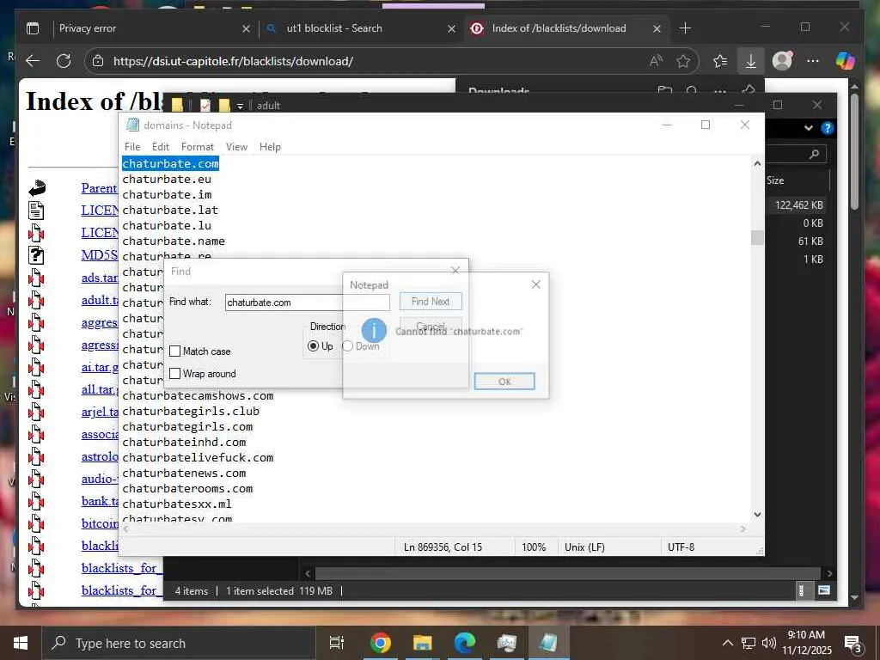
Task: Click the browser Back arrow
Action: coord(33,61)
